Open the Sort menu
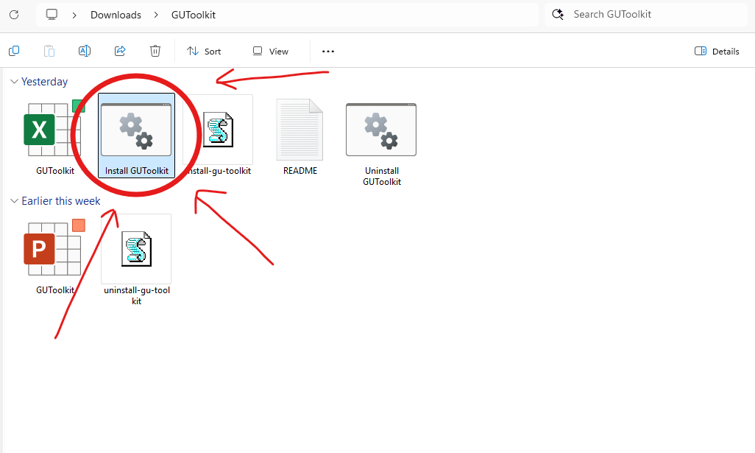 (x=204, y=51)
